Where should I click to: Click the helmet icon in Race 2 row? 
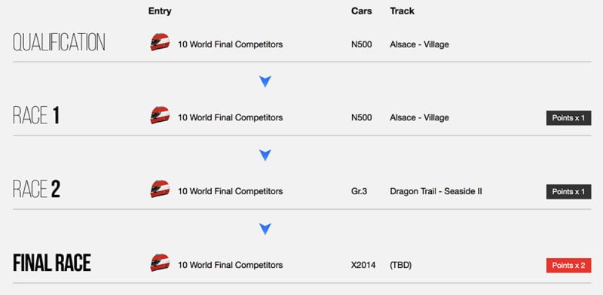[160, 189]
